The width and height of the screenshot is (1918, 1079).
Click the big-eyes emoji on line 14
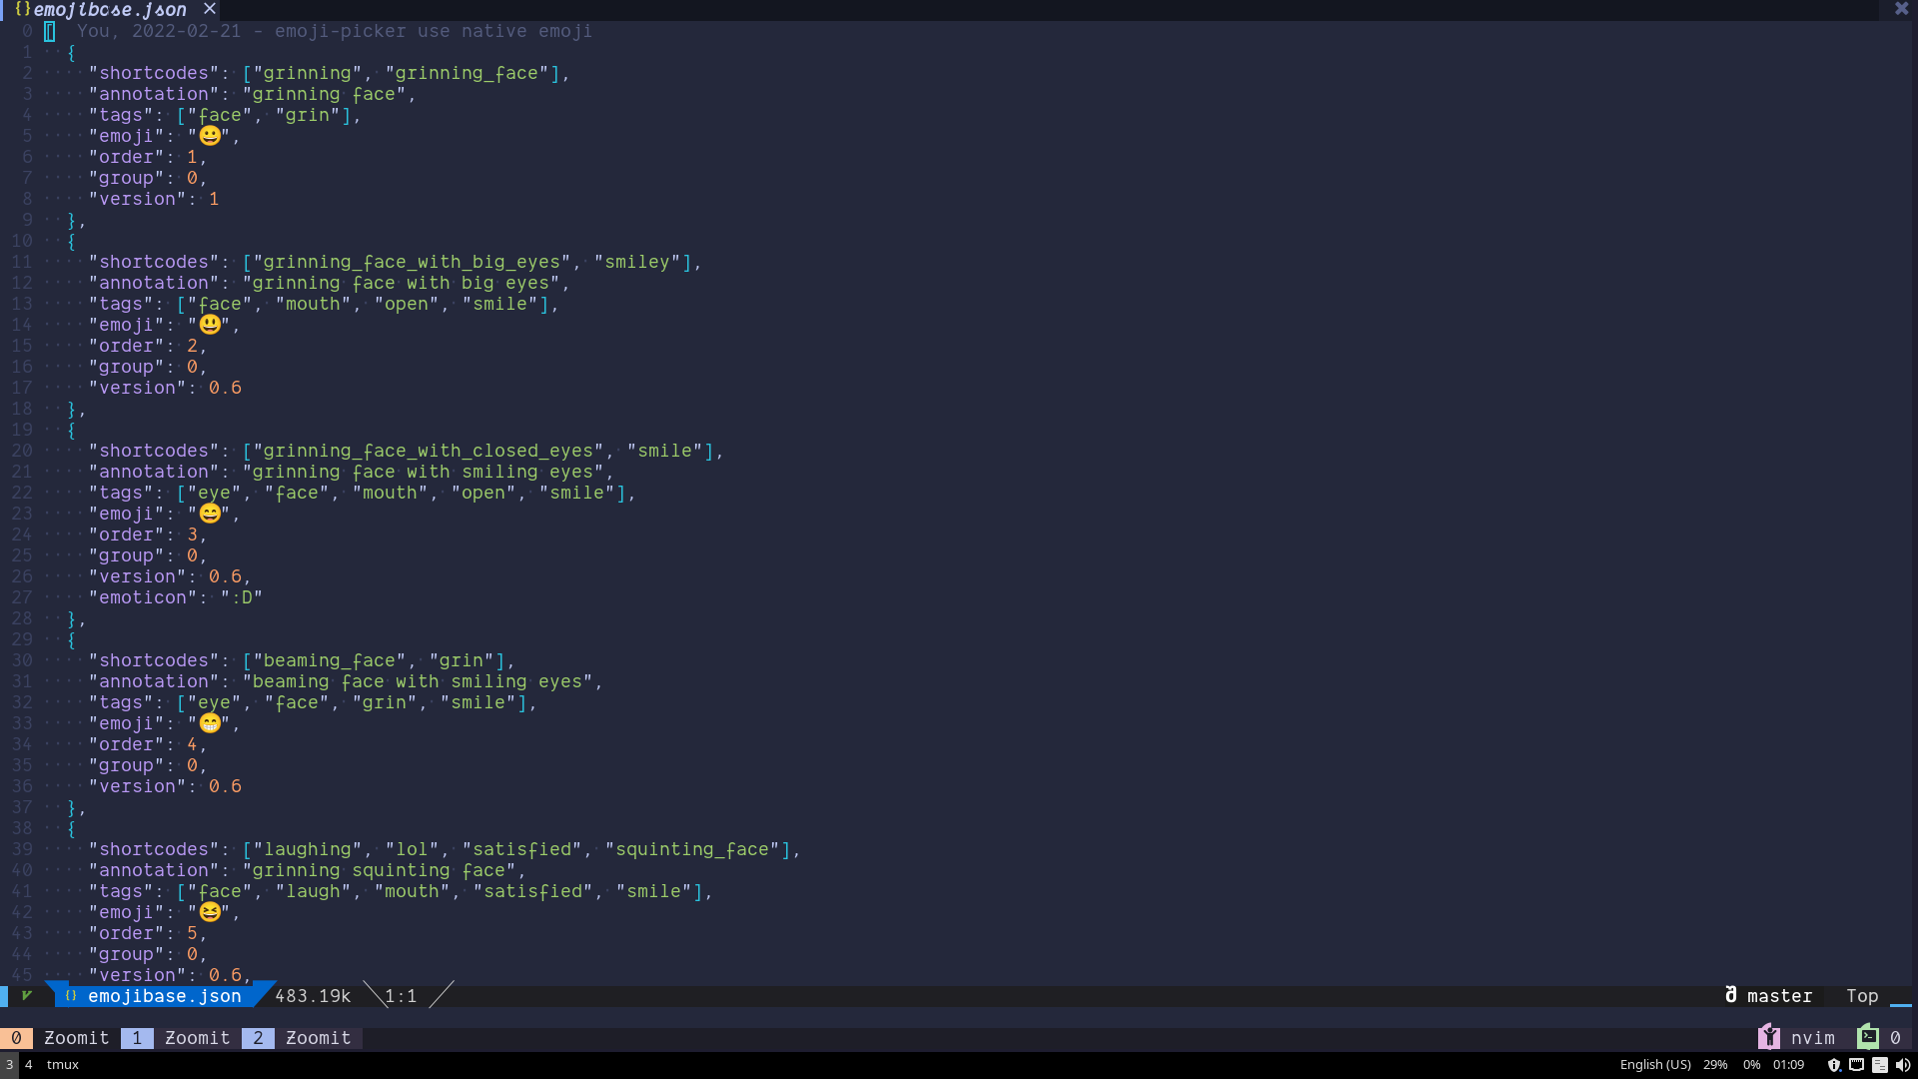[210, 324]
